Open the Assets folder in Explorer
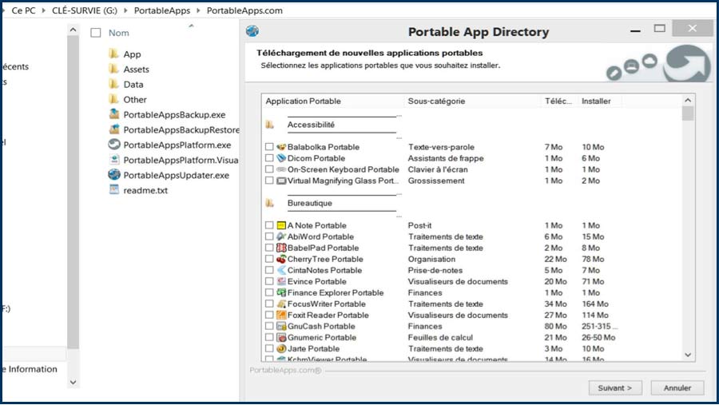 click(x=136, y=69)
